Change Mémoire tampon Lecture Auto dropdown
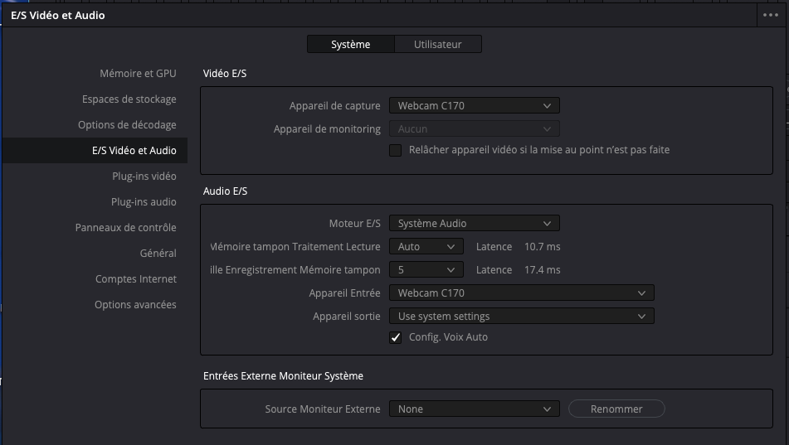Viewport: 789px width, 445px height. point(426,247)
